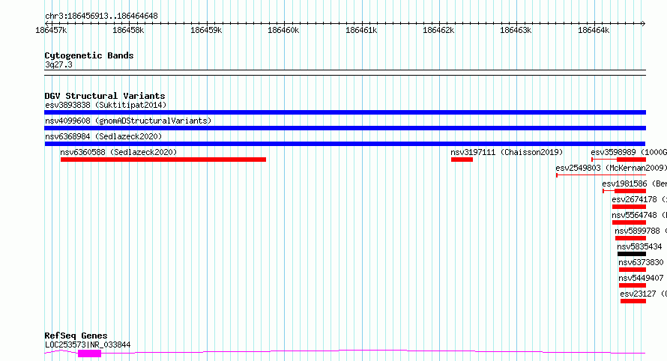Select the nsv6360588 (Sedlazeck2020) red variant bar
This screenshot has height=361, width=667.
pos(163,160)
